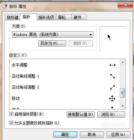Switch to the 鼠标键 tab
The height and width of the screenshot is (140, 134).
pos(12,17)
